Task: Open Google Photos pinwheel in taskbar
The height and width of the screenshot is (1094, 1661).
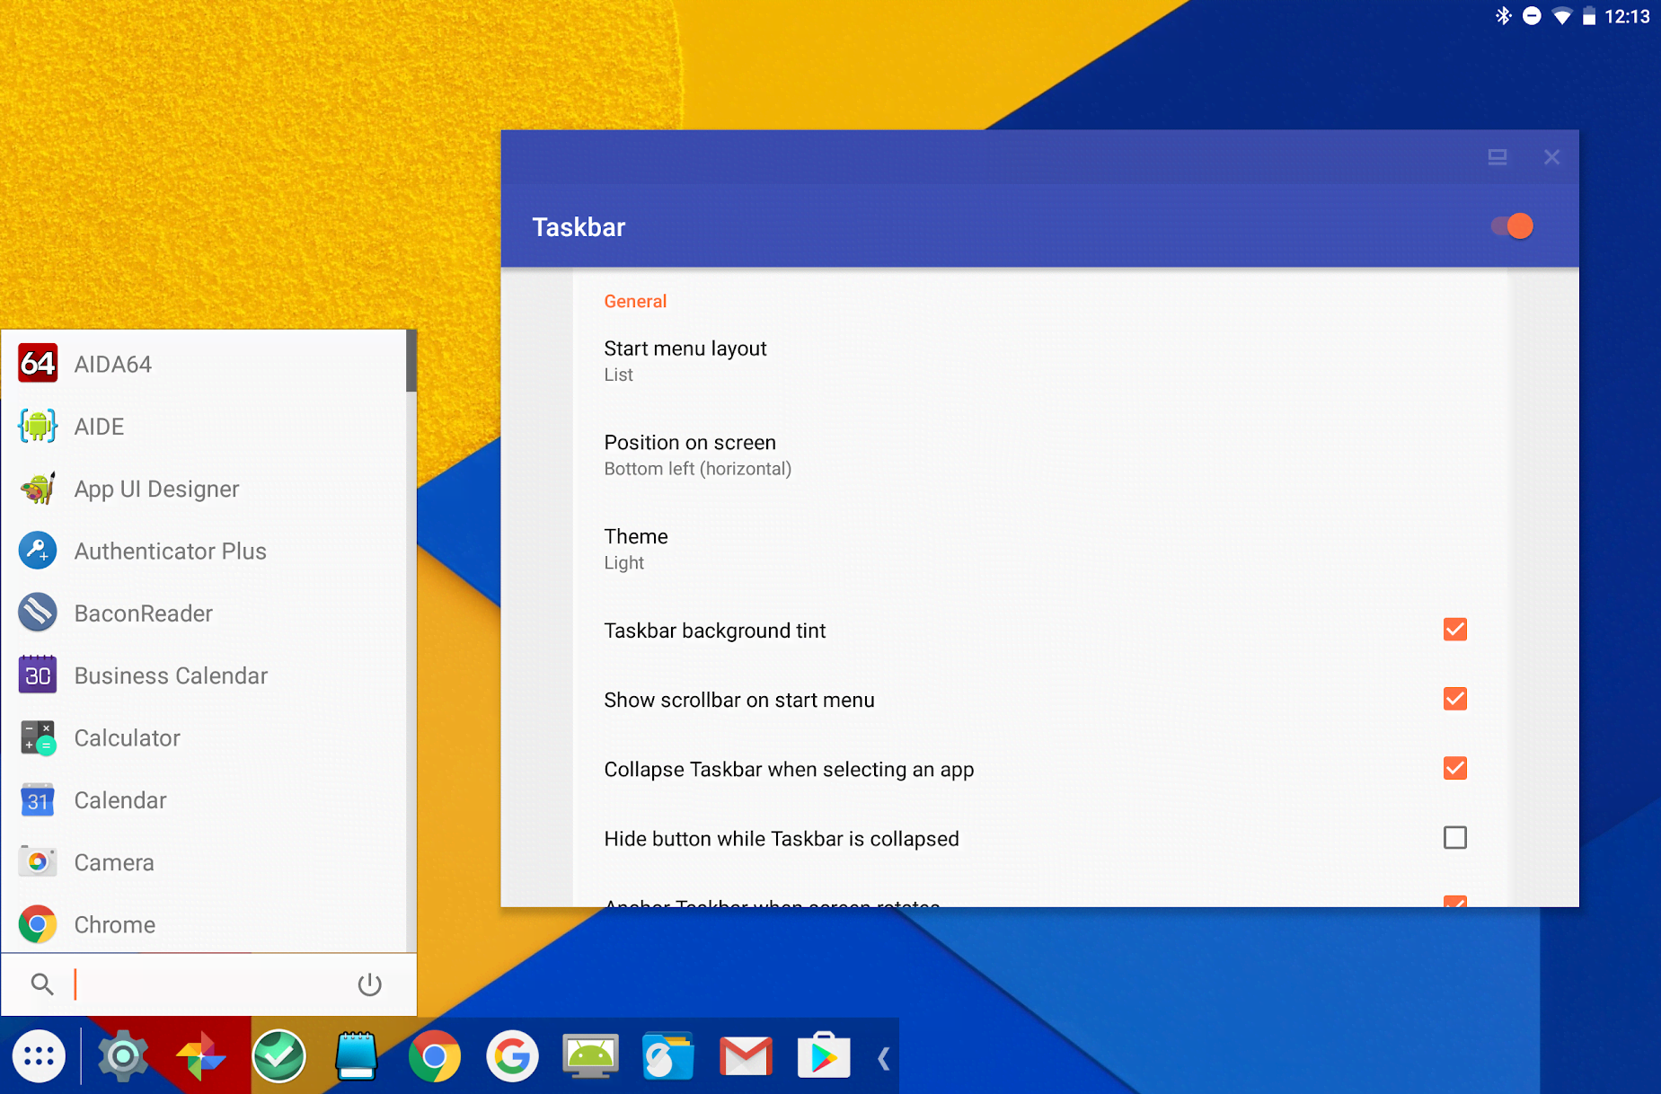Action: (x=200, y=1057)
